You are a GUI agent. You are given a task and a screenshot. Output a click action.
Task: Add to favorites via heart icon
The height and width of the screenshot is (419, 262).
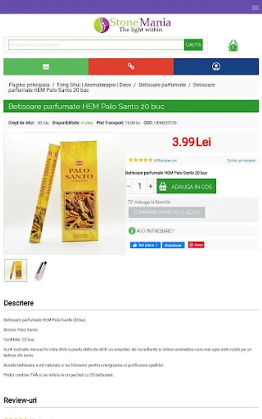(x=131, y=202)
